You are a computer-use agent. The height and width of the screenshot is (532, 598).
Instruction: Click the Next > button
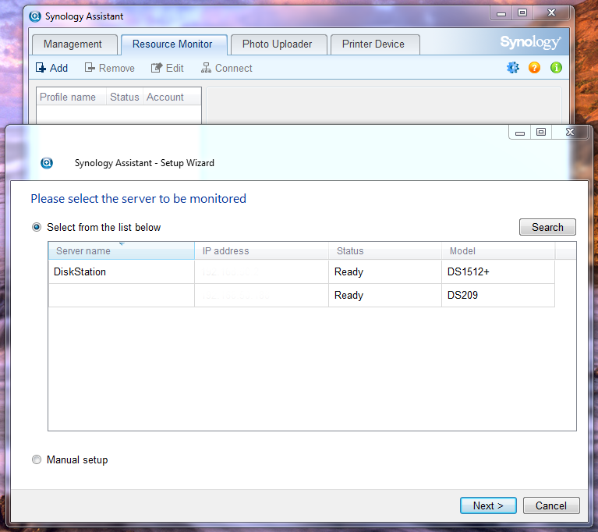point(488,505)
